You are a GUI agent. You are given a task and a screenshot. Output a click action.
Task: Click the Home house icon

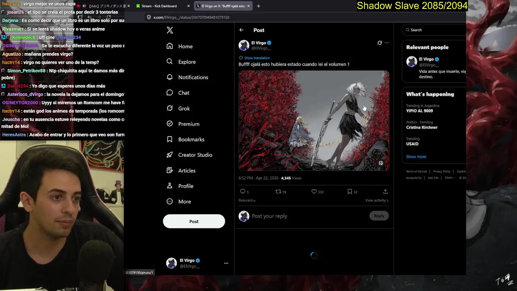tap(170, 46)
